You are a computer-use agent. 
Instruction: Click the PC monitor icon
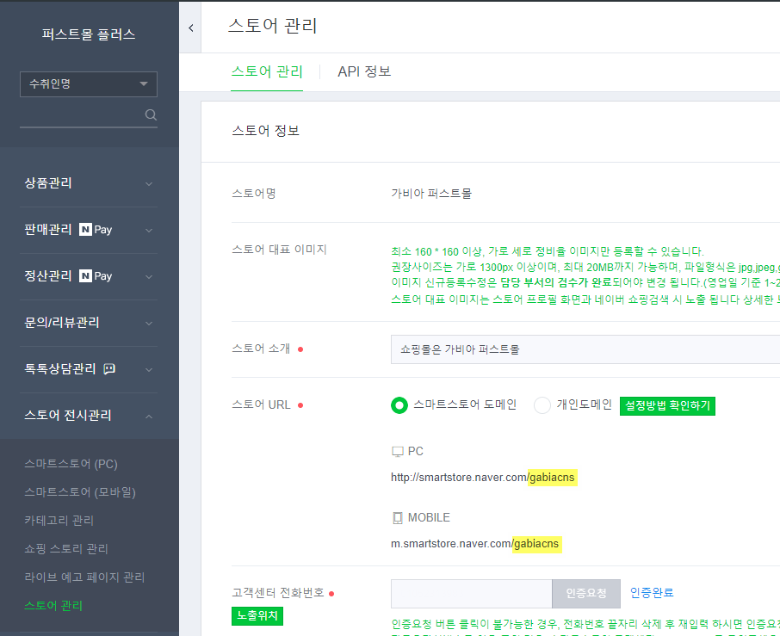[398, 452]
